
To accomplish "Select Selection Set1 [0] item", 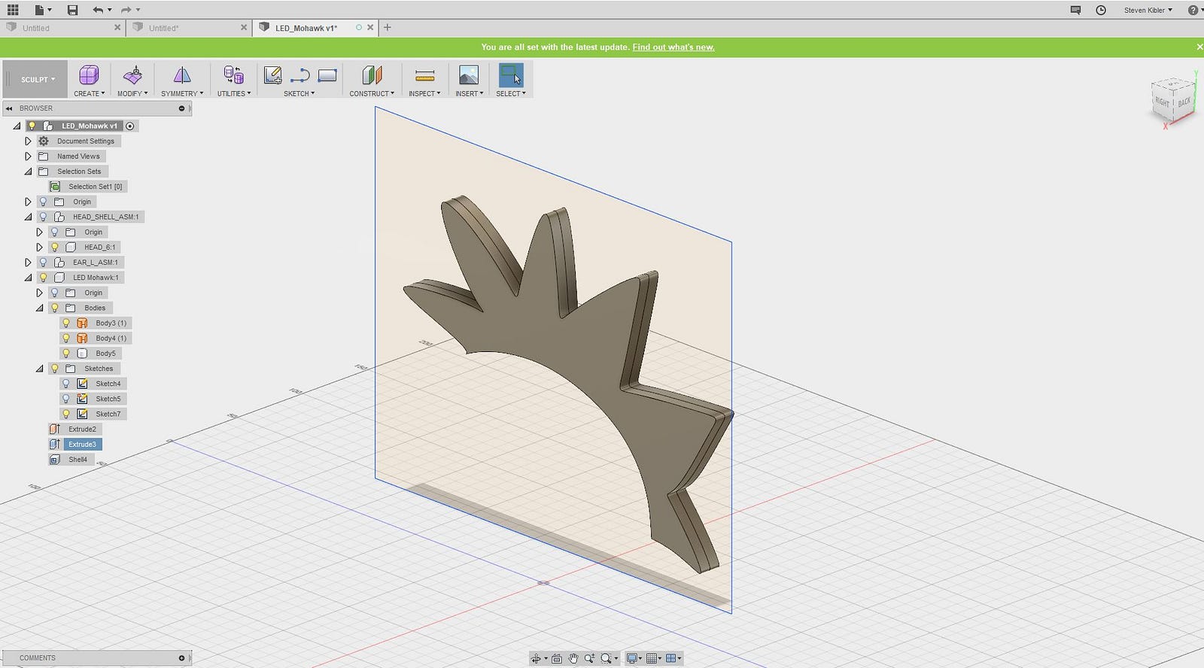I will click(x=95, y=187).
